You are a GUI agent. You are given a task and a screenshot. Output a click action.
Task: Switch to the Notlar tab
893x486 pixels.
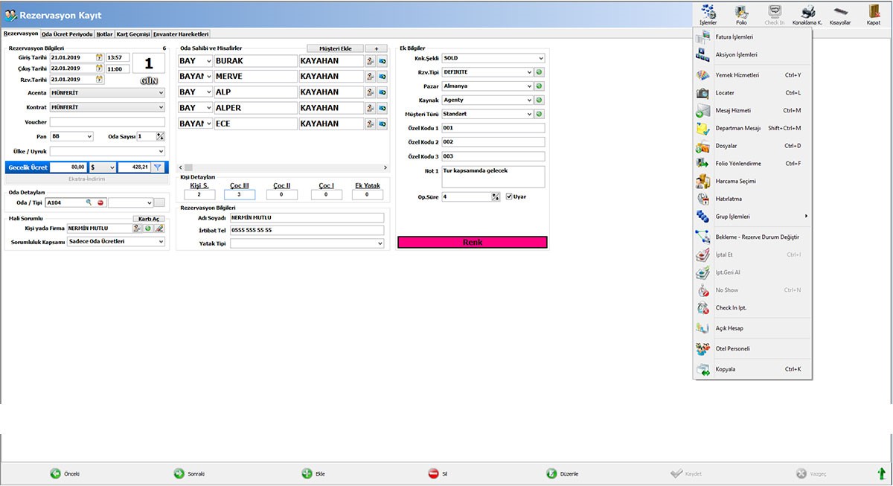(104, 34)
